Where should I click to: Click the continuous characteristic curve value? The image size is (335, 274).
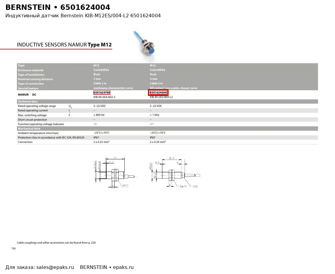click(x=113, y=88)
